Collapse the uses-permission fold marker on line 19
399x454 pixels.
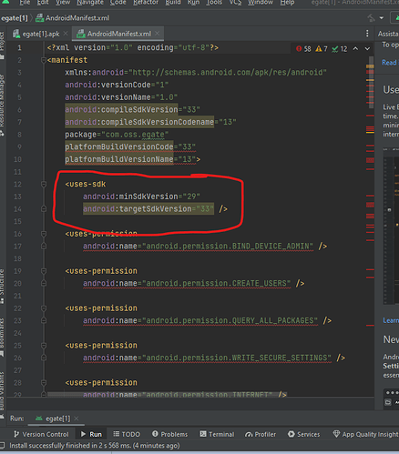[x=44, y=271]
